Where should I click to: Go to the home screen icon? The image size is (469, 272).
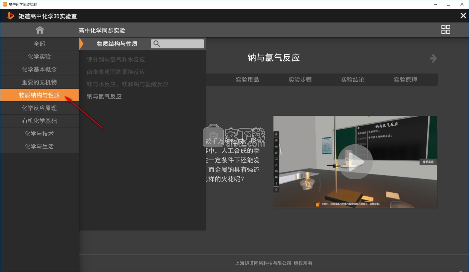(40, 30)
